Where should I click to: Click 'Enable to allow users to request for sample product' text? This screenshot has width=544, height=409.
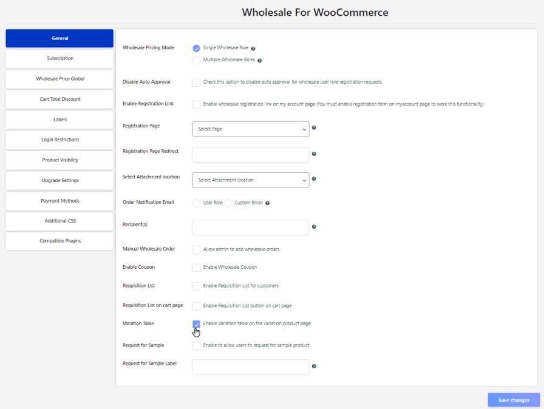tap(256, 345)
